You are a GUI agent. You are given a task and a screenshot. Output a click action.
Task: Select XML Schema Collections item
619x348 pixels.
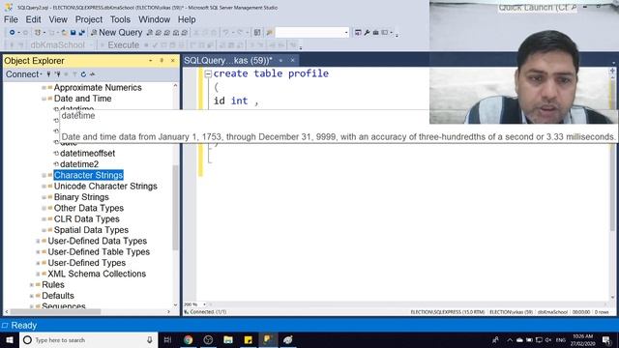[x=97, y=274]
